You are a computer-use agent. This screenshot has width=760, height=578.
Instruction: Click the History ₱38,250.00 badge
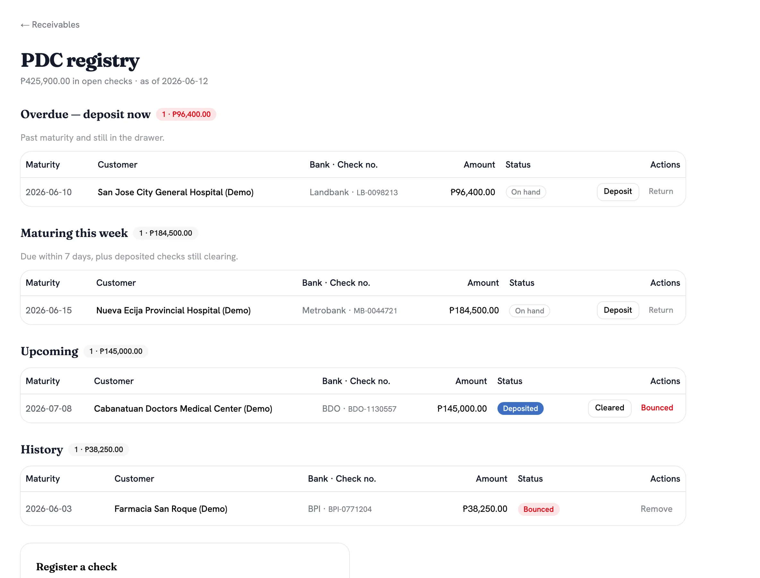click(99, 449)
